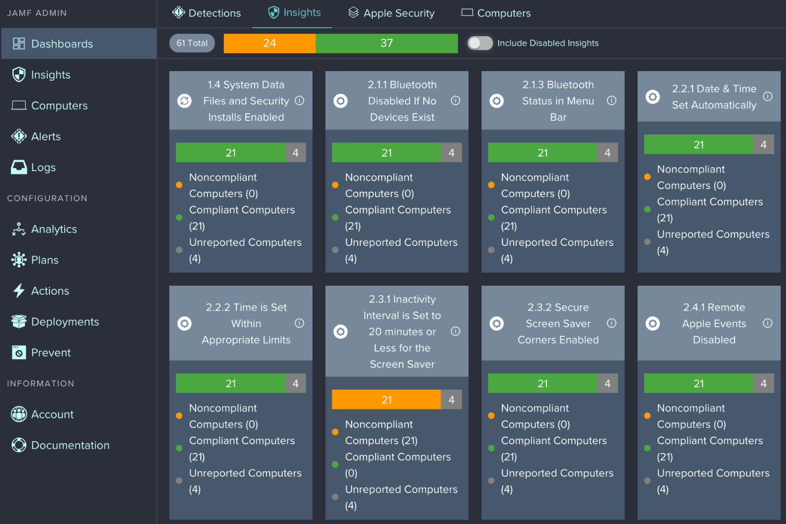Click status icon on 2.1.3 Bluetooth Status card
This screenshot has width=786, height=524.
[497, 101]
